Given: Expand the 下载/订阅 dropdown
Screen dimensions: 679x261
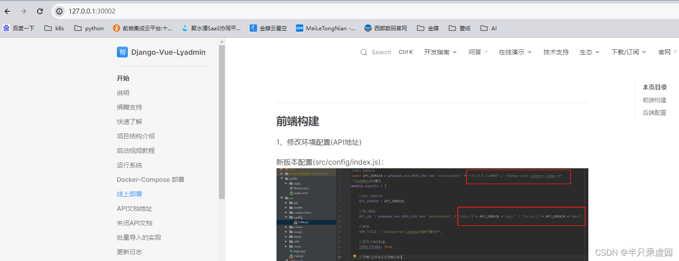Looking at the screenshot, I should pos(628,52).
